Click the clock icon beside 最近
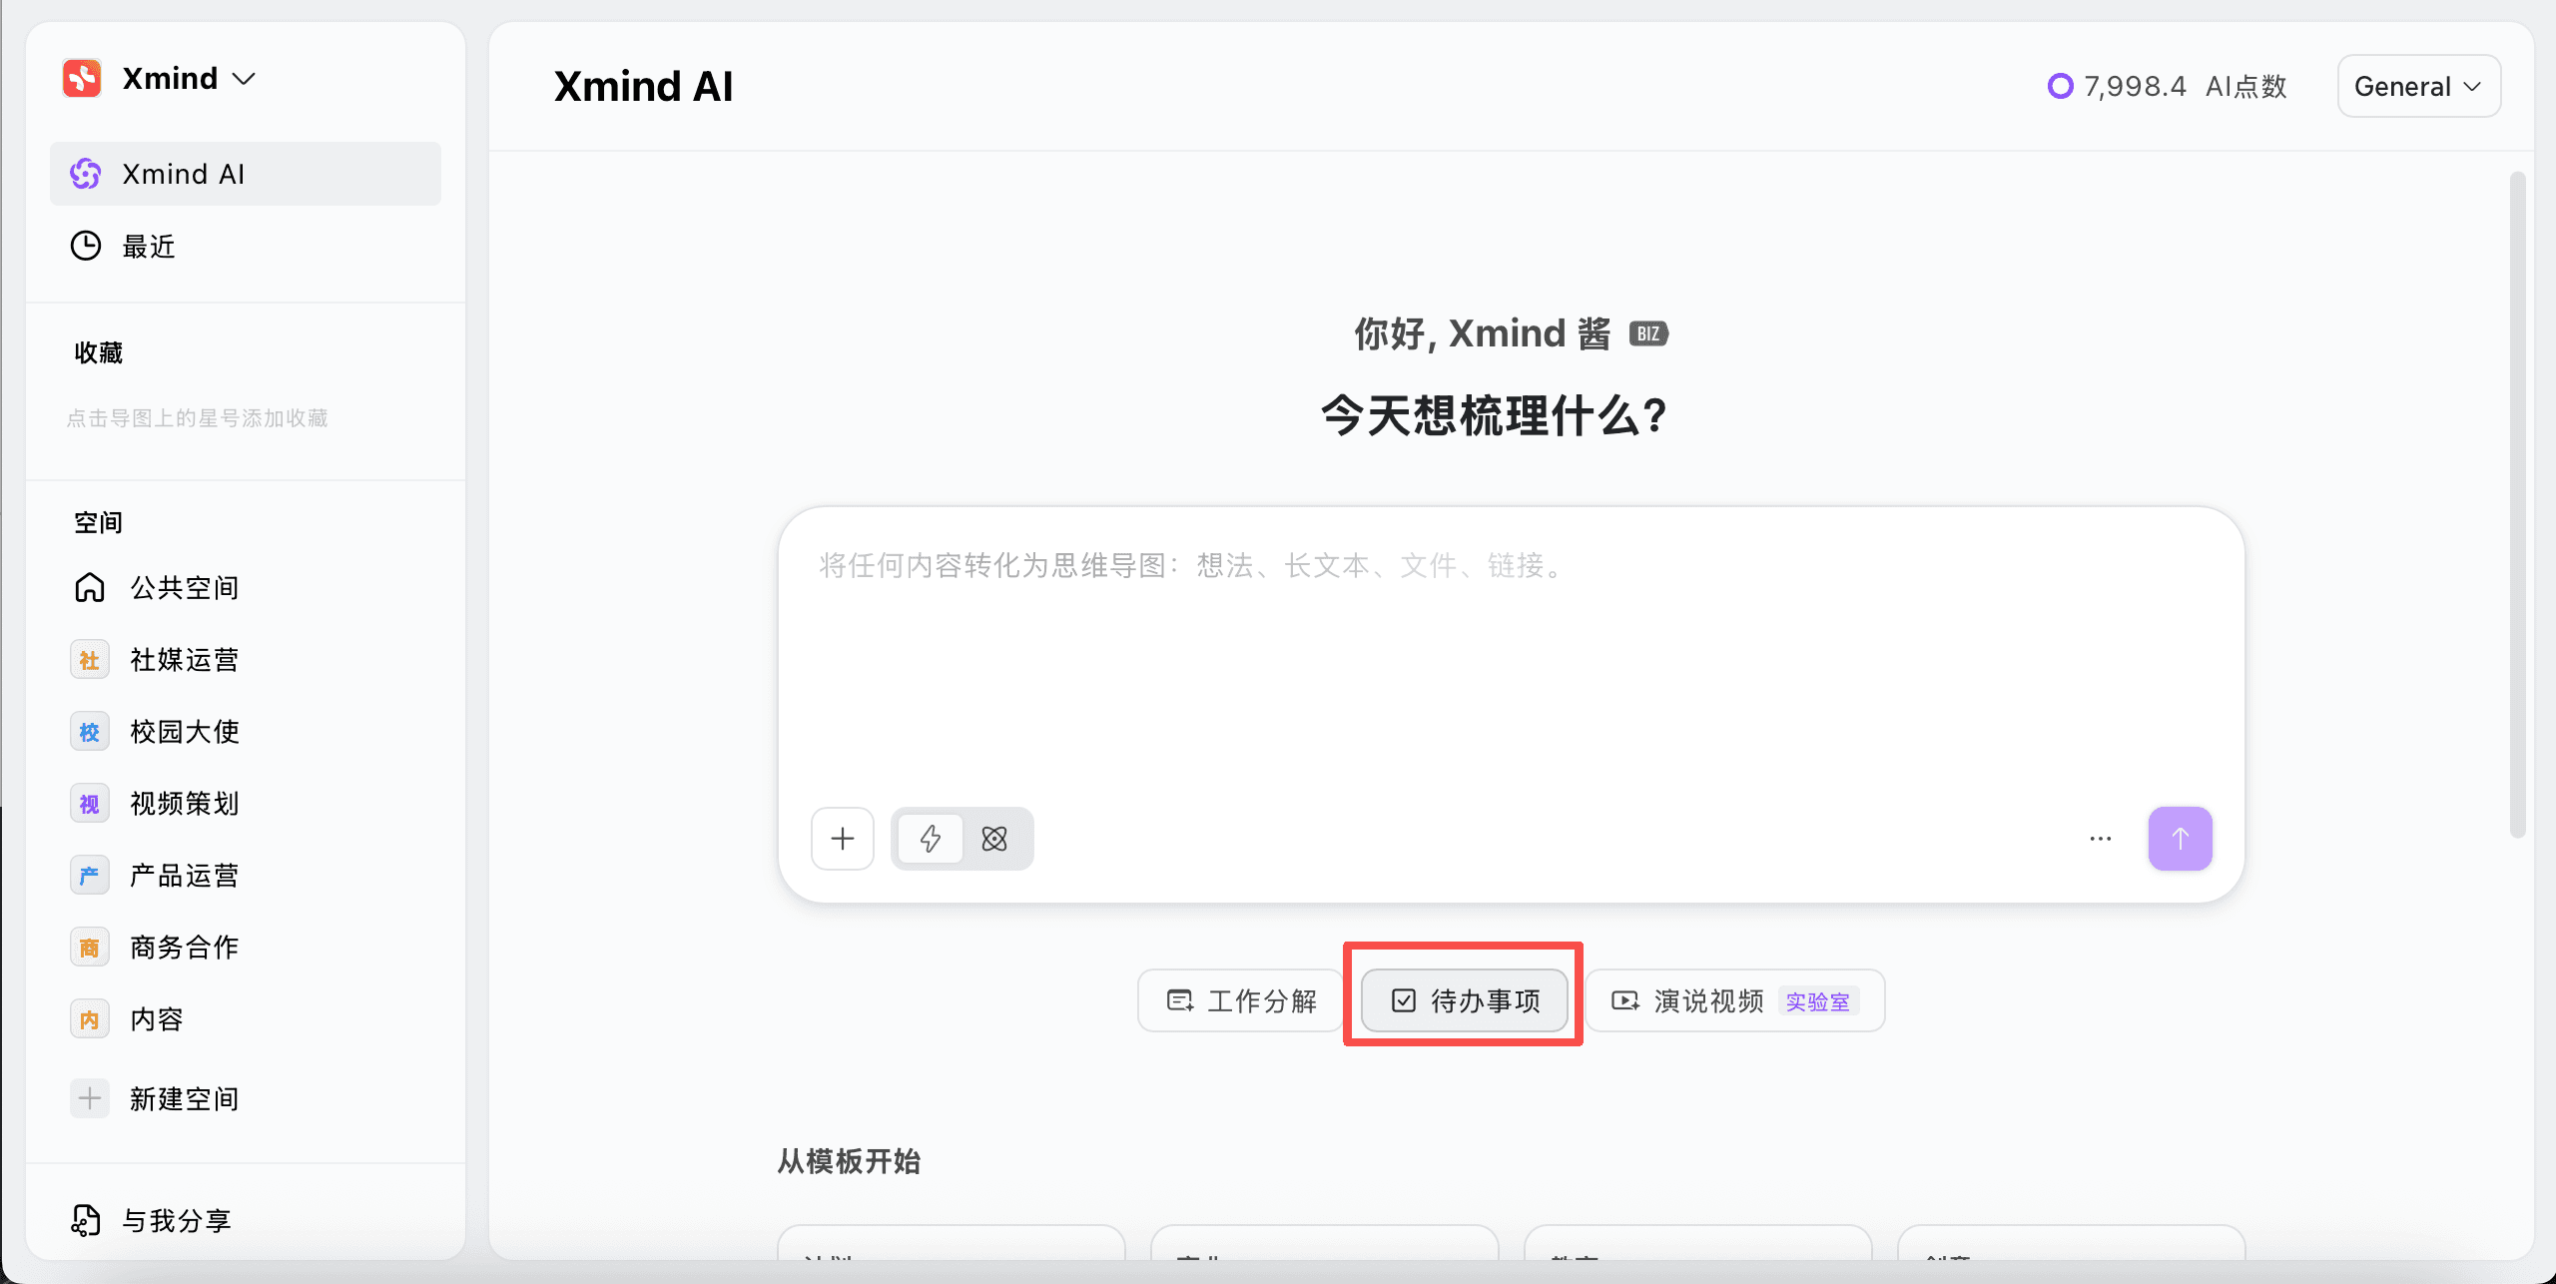This screenshot has width=2556, height=1284. (86, 246)
